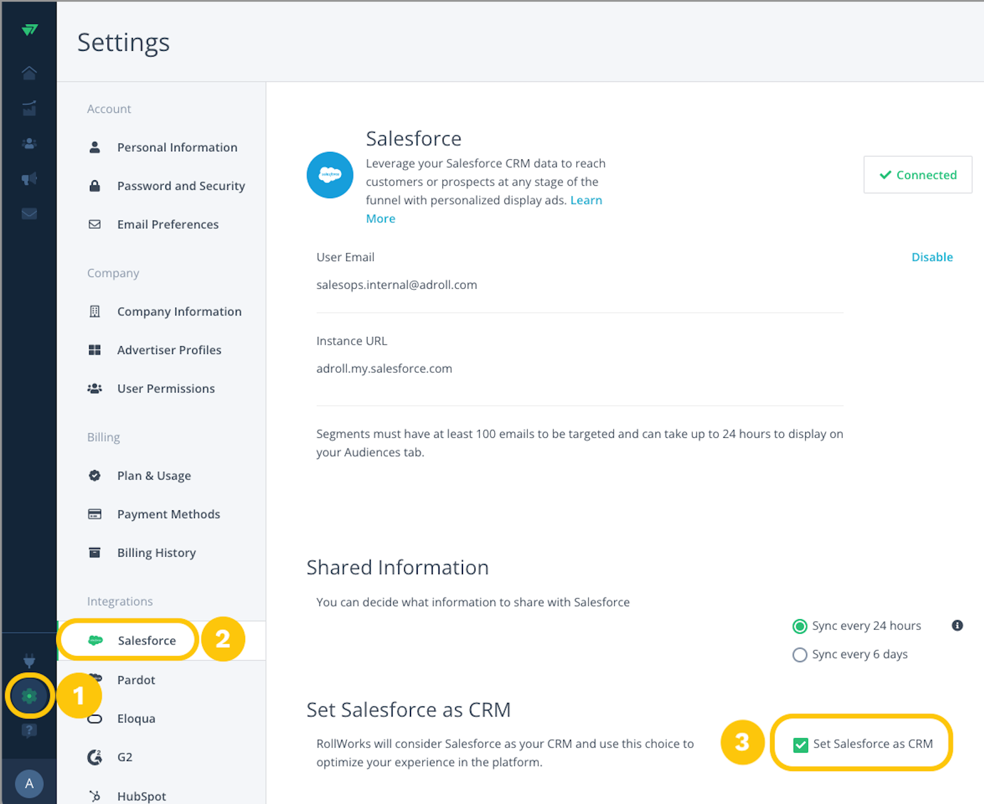This screenshot has width=984, height=804.
Task: Click the sync frequency info icon
Action: point(957,625)
